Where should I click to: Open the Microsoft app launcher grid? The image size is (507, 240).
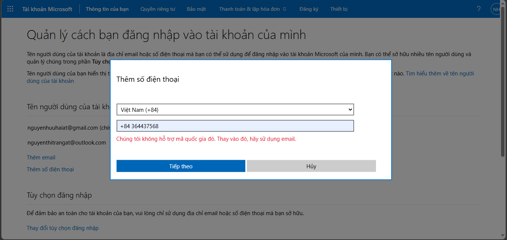tap(10, 9)
